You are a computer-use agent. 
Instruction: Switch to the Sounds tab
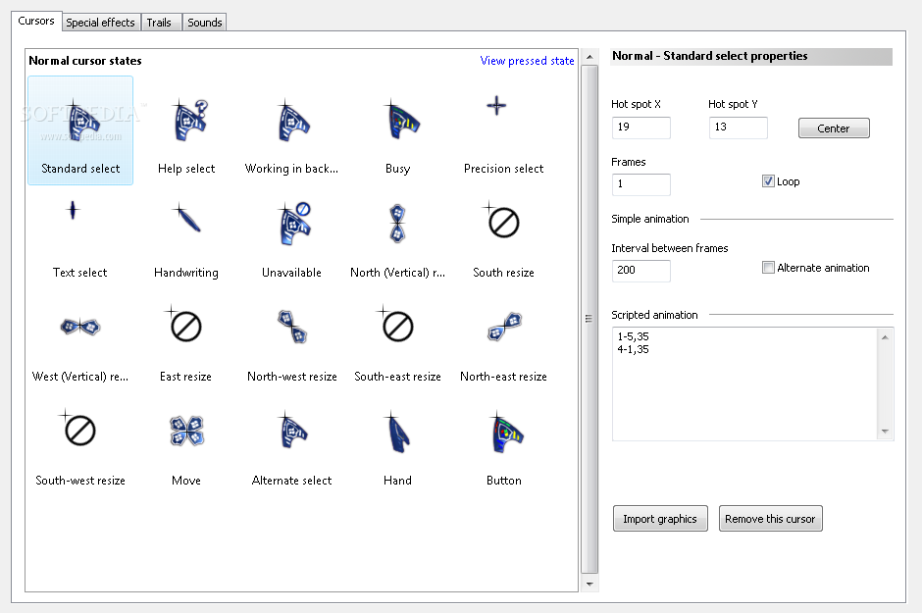(205, 23)
